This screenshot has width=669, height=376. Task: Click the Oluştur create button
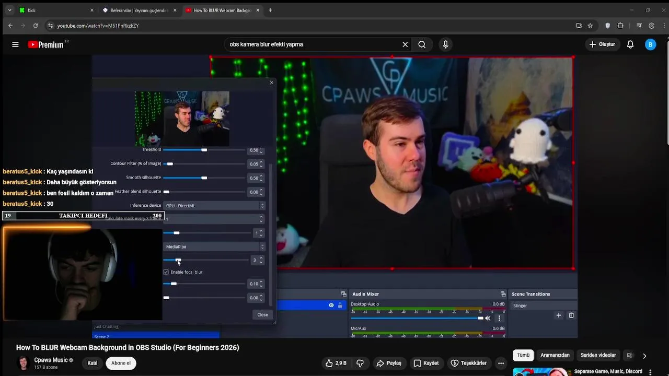[x=602, y=44]
